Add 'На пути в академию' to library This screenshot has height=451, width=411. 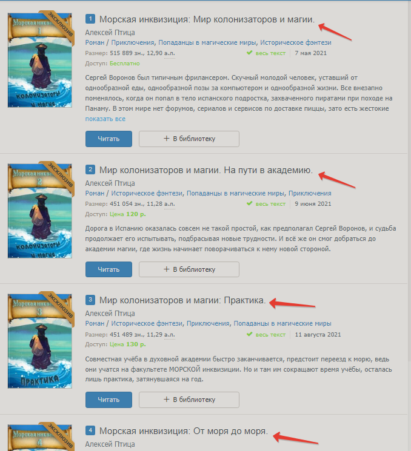click(x=189, y=269)
